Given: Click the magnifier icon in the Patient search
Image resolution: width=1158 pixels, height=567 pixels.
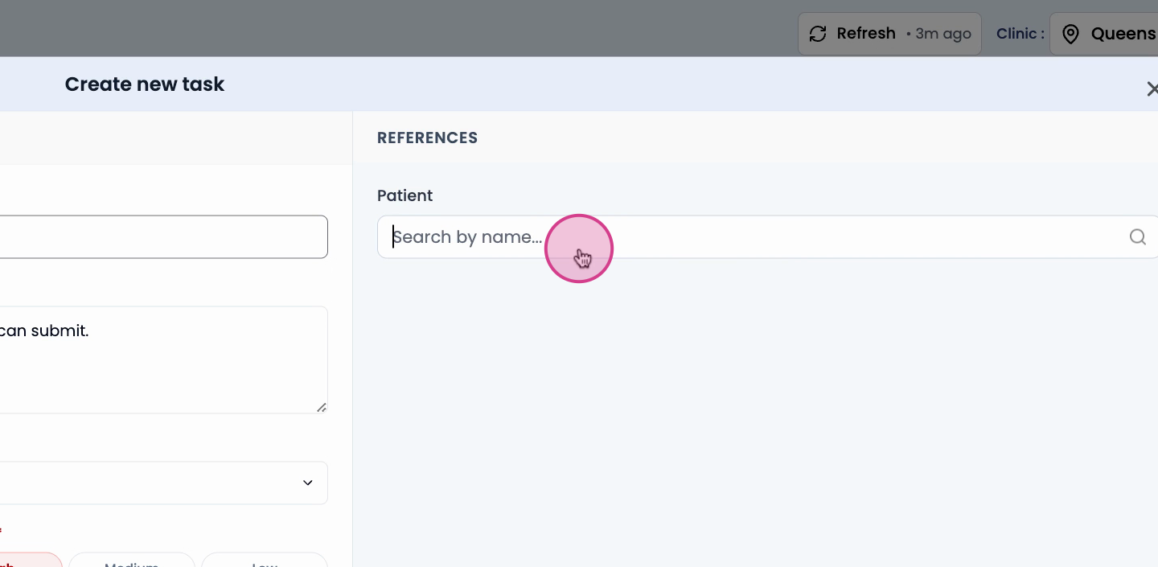Looking at the screenshot, I should [1137, 237].
